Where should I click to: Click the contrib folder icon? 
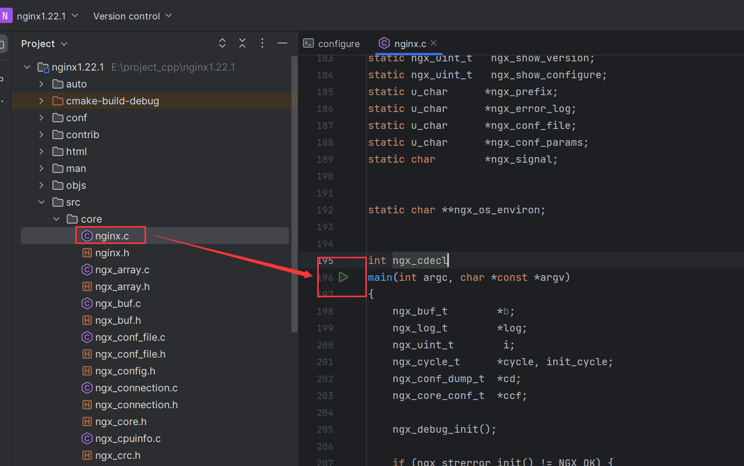pos(58,135)
